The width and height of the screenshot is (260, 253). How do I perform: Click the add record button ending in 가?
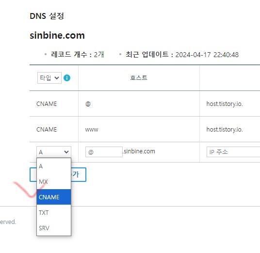[79, 175]
